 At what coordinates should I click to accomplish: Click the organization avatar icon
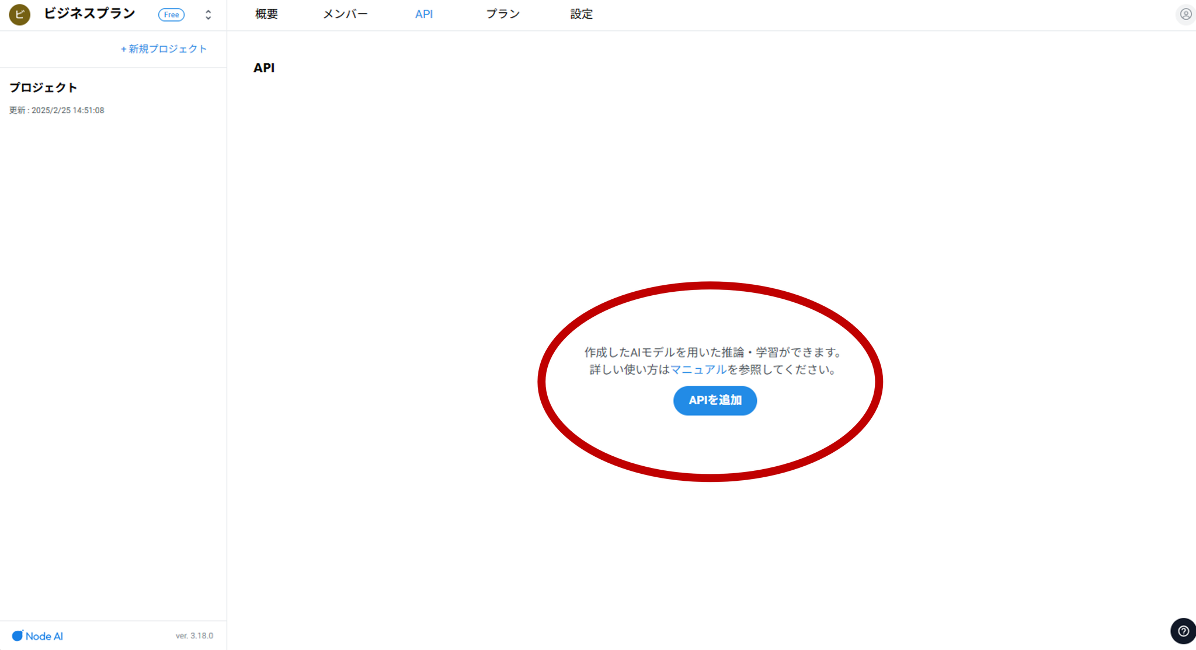(x=19, y=14)
